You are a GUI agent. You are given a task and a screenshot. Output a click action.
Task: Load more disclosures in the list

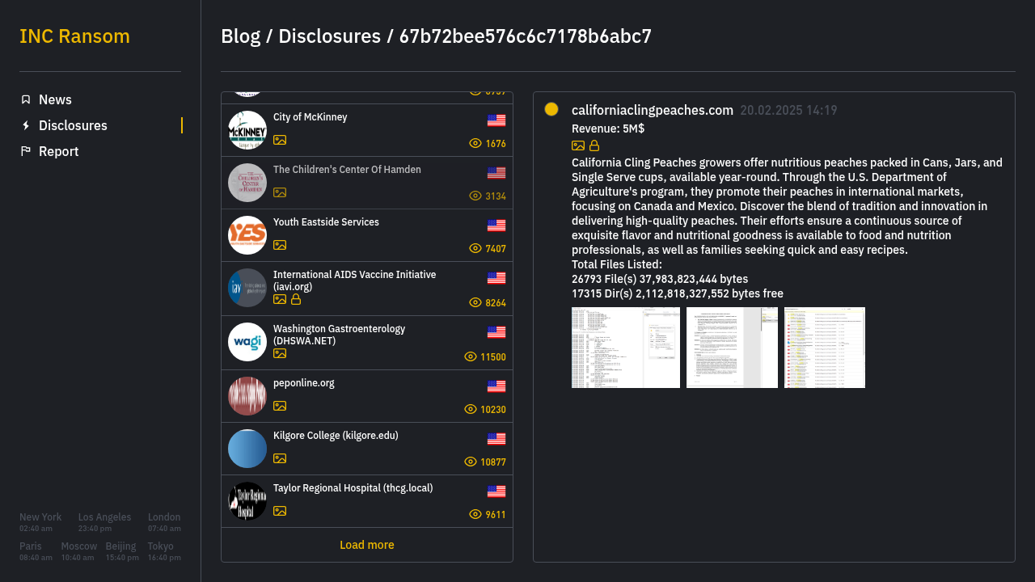(367, 545)
